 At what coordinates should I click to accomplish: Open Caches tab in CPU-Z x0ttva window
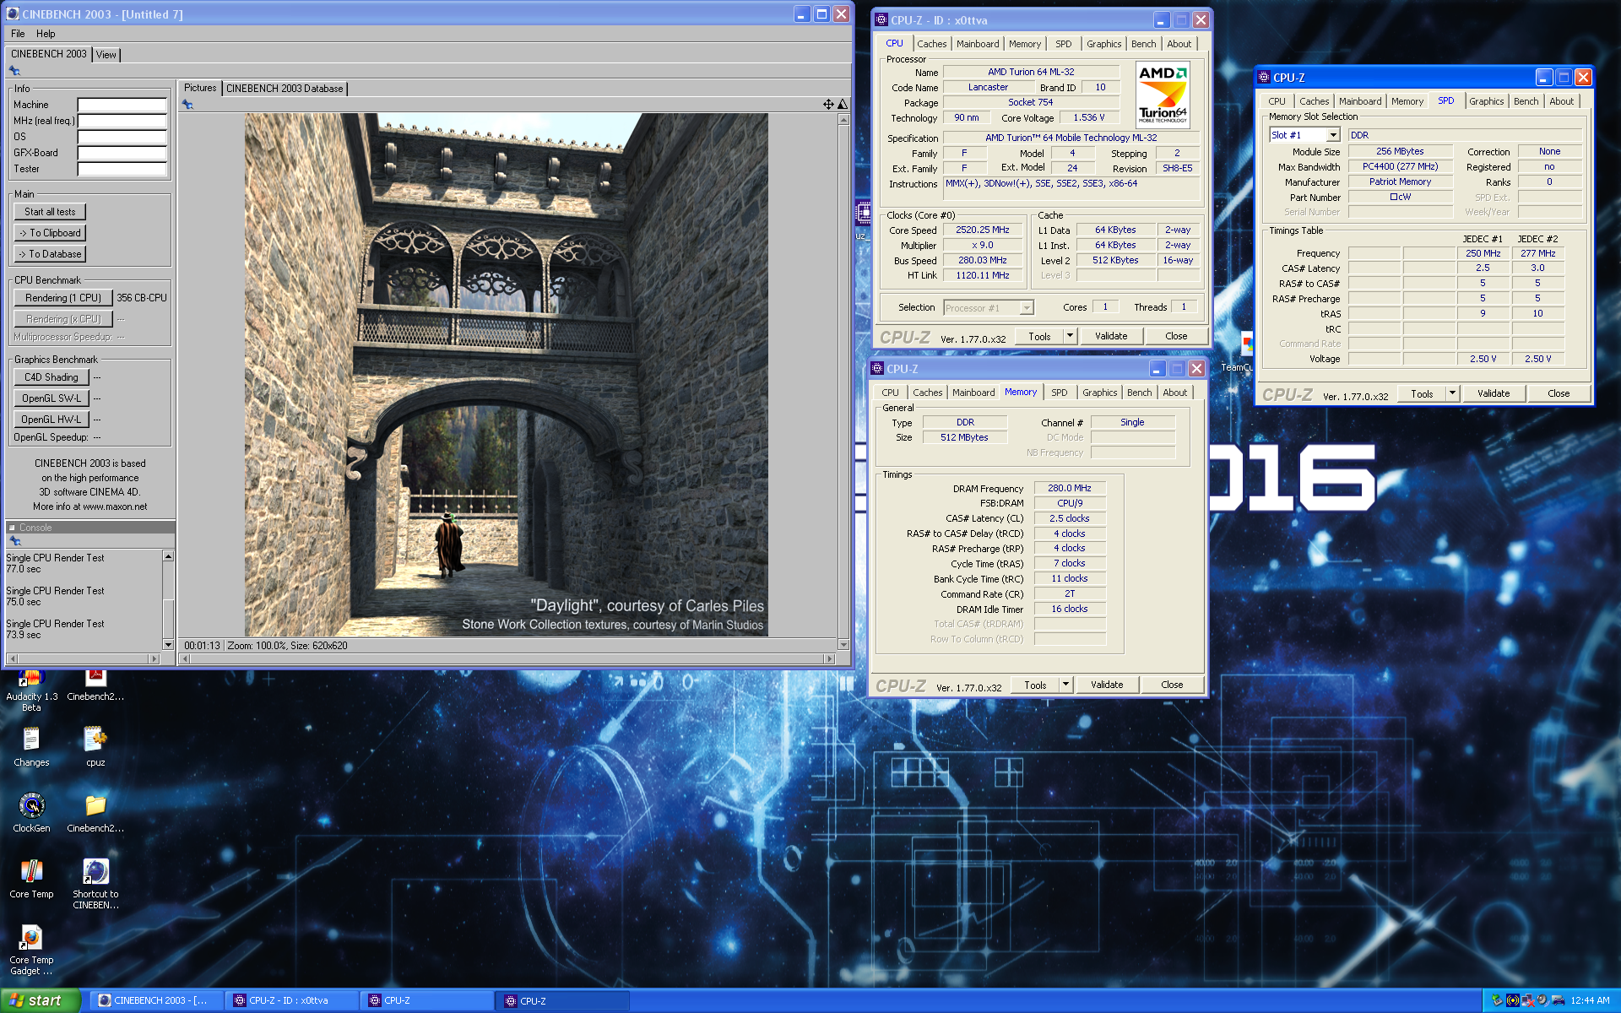coord(932,44)
